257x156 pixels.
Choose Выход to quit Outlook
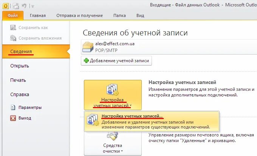[x=25, y=118]
